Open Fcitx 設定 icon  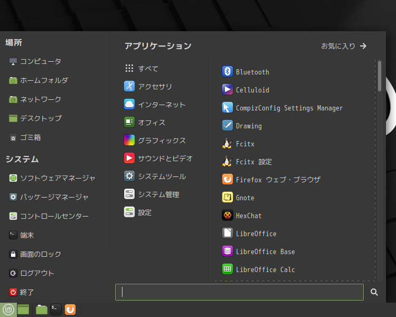click(227, 161)
